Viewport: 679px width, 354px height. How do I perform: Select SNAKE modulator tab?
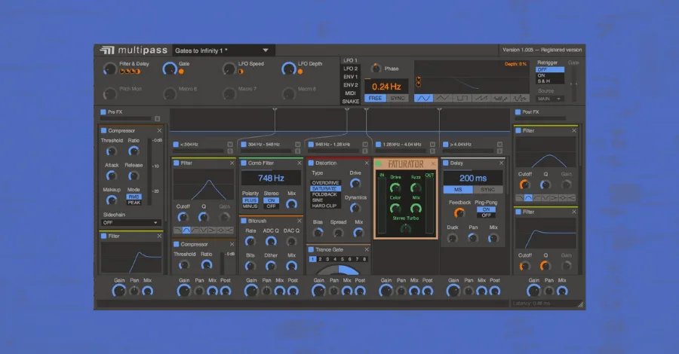[x=350, y=102]
